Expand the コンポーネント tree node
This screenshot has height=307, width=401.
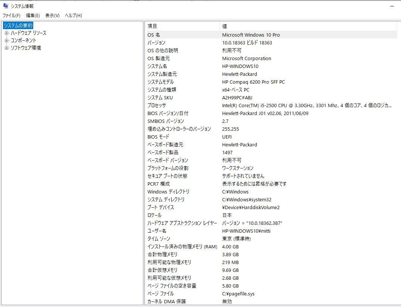(6, 40)
